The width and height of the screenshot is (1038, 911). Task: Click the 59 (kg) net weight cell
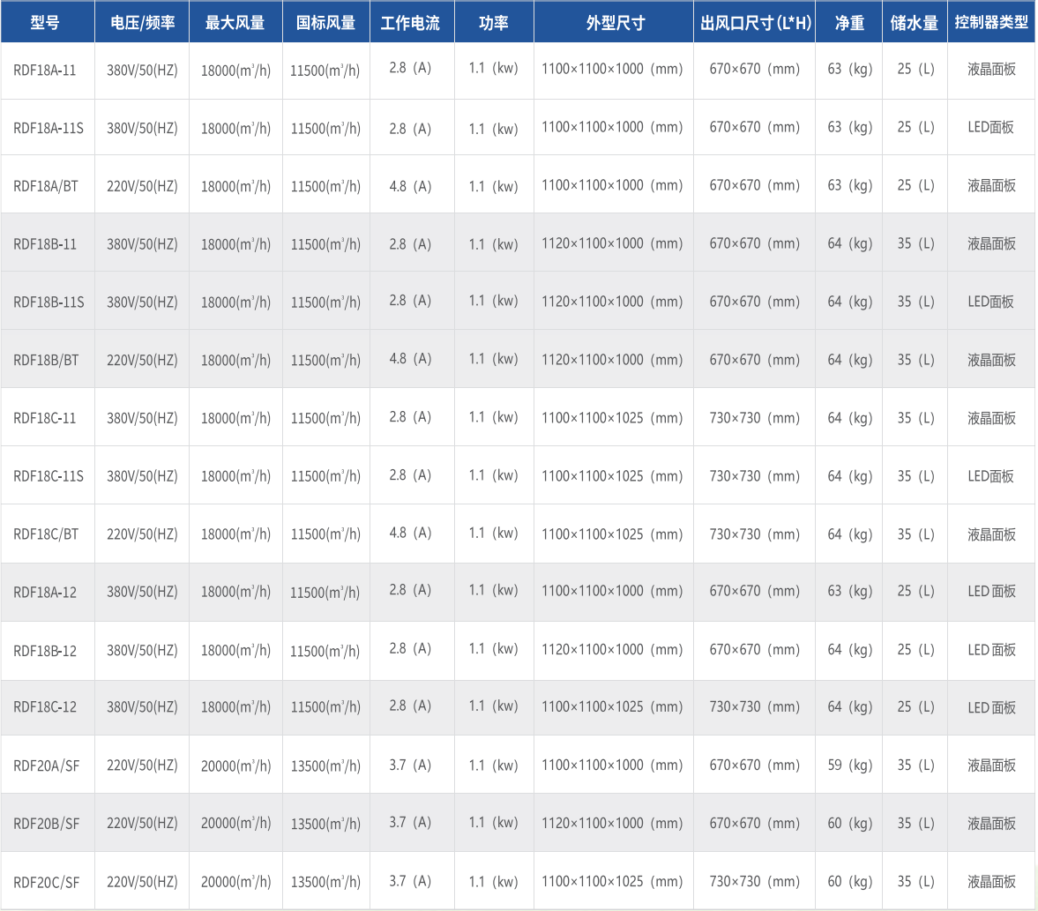click(849, 765)
